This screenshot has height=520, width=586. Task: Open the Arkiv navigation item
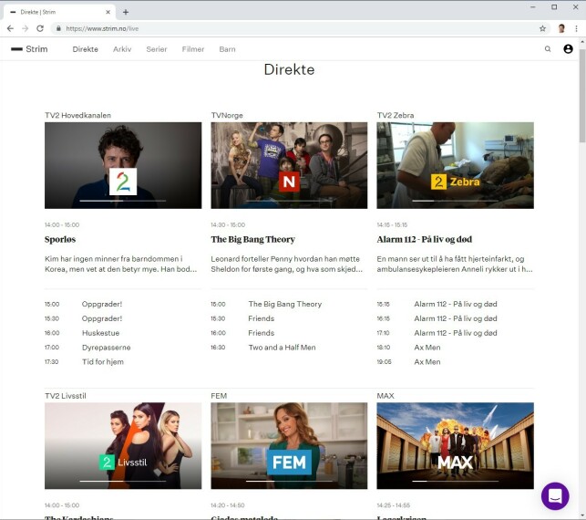pyautogui.click(x=122, y=49)
